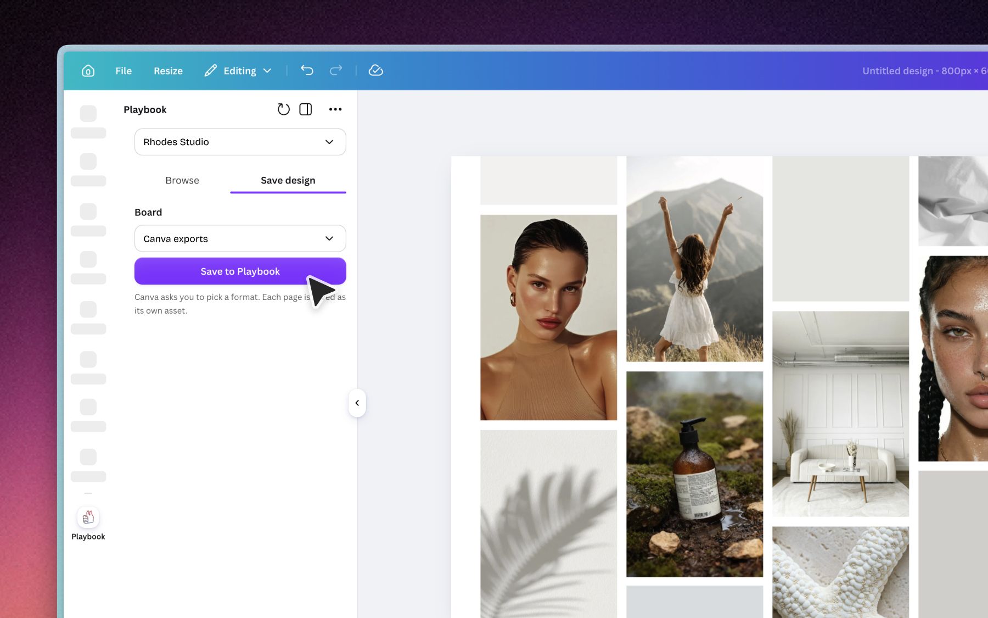The height and width of the screenshot is (618, 988).
Task: Switch to the Save design tab
Action: coord(288,180)
